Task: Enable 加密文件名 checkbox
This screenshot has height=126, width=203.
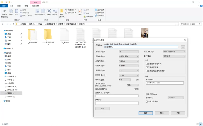Action: [x=147, y=101]
